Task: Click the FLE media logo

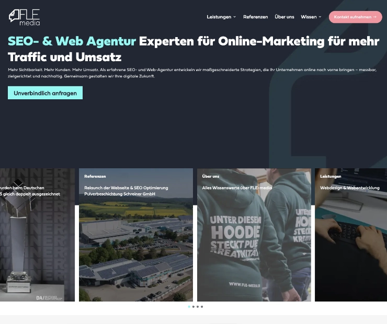Action: (25, 18)
